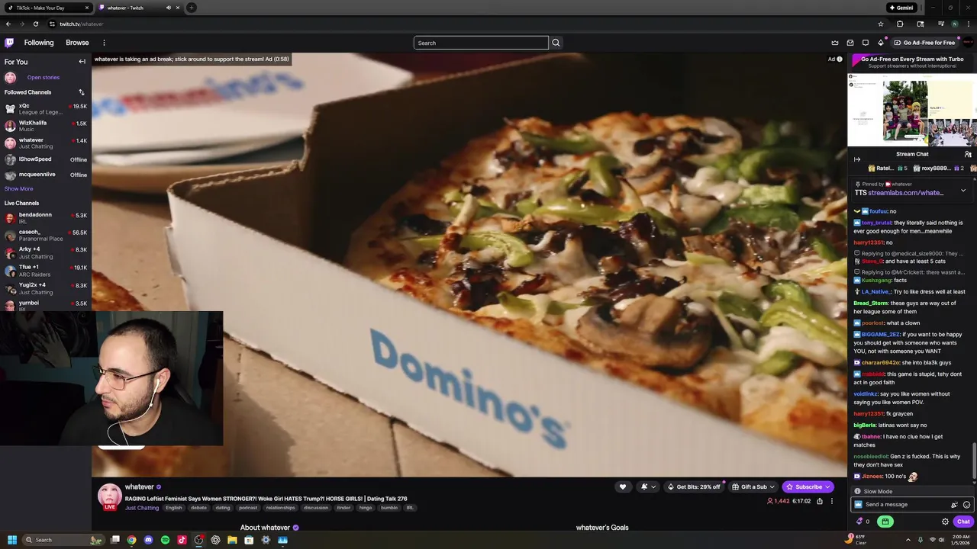Share the stream using share icon
The height and width of the screenshot is (549, 977).
pyautogui.click(x=820, y=501)
